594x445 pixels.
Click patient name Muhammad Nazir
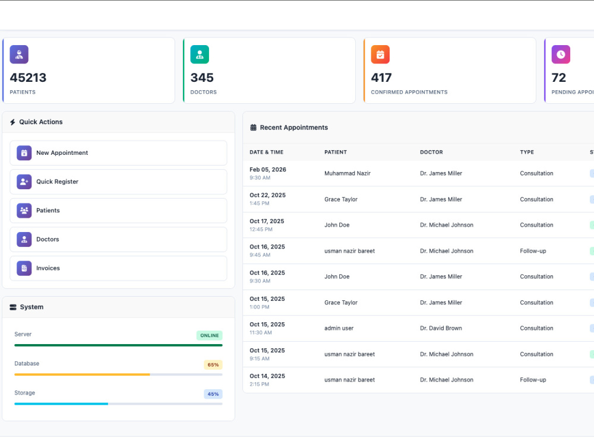pyautogui.click(x=347, y=173)
